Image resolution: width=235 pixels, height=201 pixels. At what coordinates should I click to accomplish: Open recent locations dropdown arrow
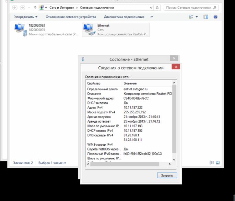pyautogui.click(x=29, y=8)
